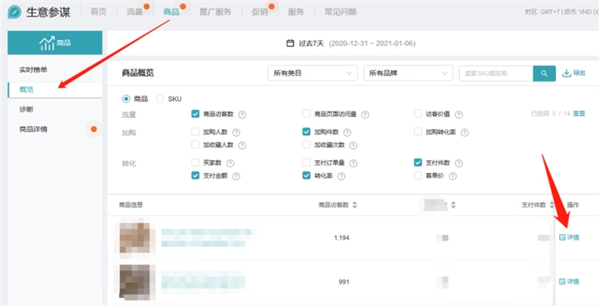Click help icon next to 访客价值
The image size is (599, 306).
point(458,114)
